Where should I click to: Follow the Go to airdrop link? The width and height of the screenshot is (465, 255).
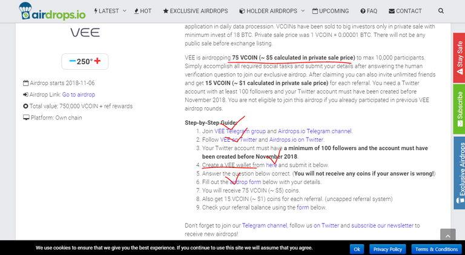[x=79, y=94]
